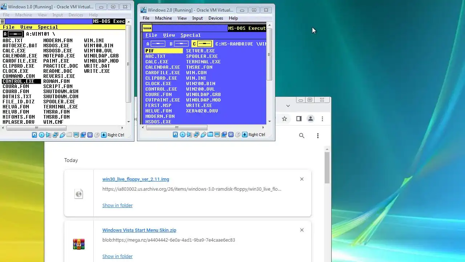This screenshot has height=262, width=465.
Task: Click virtualization V icon in Windows 2.0 status bar
Action: (231, 134)
